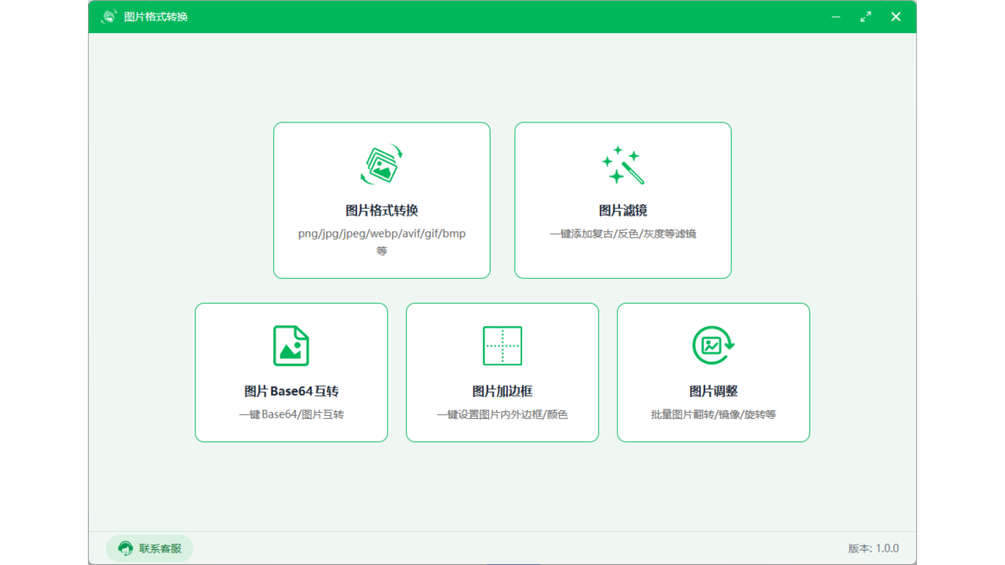Click the 联系客服 contact support button
Viewport: 1005px width, 565px height.
pyautogui.click(x=149, y=548)
